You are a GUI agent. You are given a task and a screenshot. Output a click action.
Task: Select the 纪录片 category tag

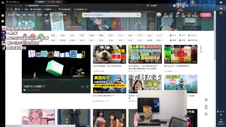coord(72,40)
